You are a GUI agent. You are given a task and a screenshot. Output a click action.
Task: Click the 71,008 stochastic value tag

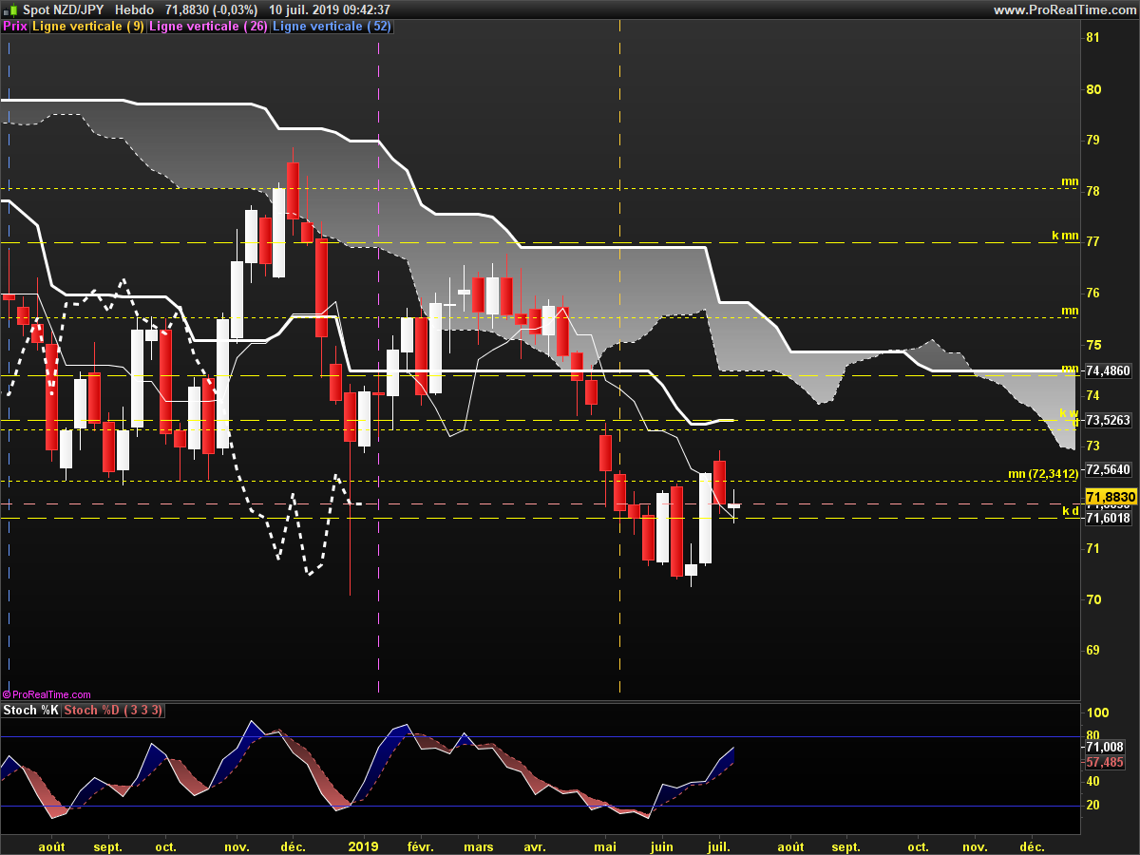[1104, 748]
